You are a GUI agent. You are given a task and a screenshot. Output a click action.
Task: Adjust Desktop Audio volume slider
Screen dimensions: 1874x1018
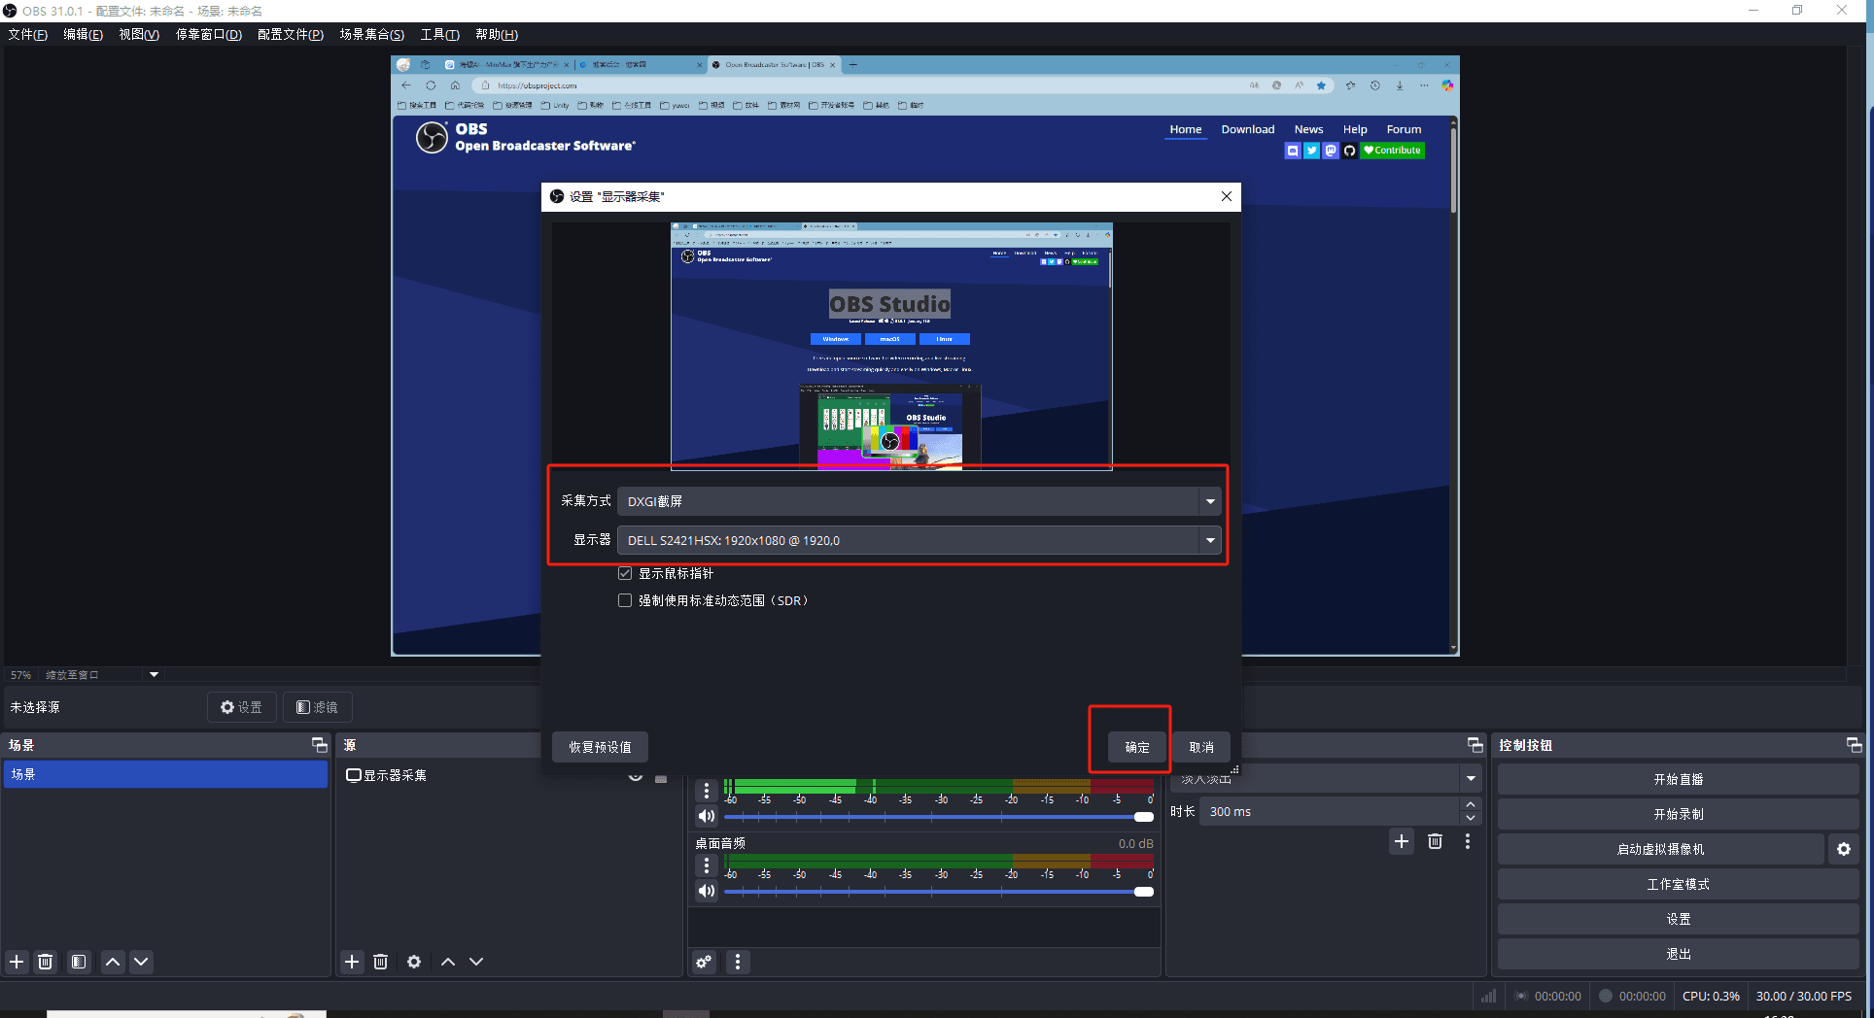click(939, 892)
